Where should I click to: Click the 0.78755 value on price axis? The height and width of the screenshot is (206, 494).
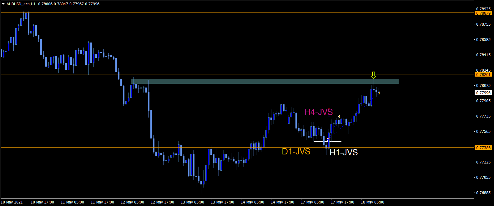point(483,24)
